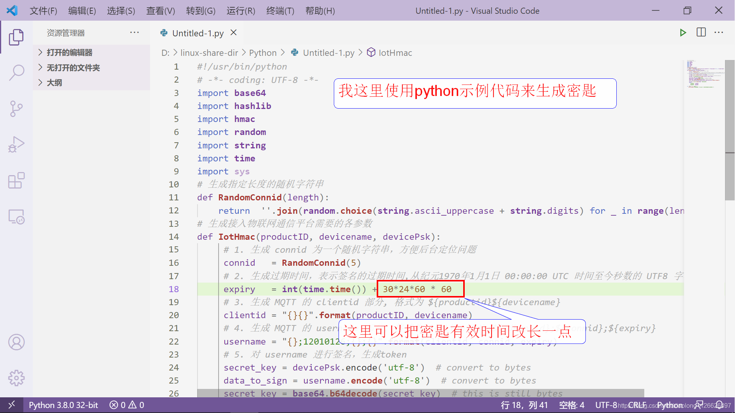
Task: Open the Manage settings gear
Action: click(16, 378)
